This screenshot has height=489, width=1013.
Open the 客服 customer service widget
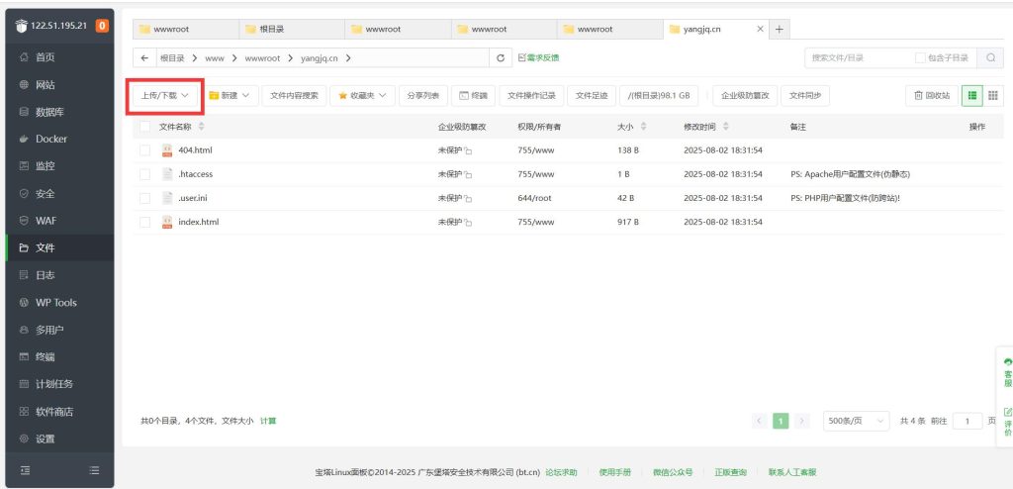click(x=1007, y=370)
